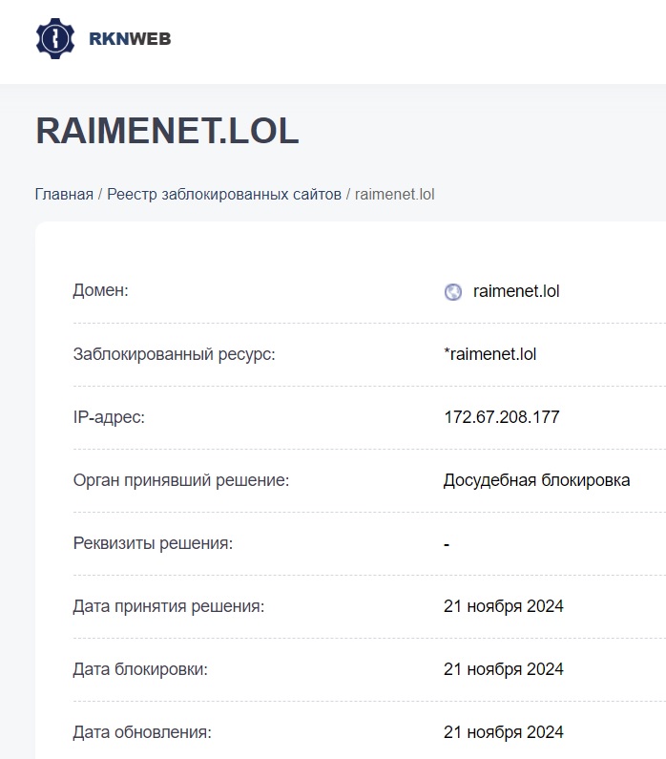This screenshot has height=759, width=666.
Task: Click the Орган принявший решение: label
Action: 181,480
